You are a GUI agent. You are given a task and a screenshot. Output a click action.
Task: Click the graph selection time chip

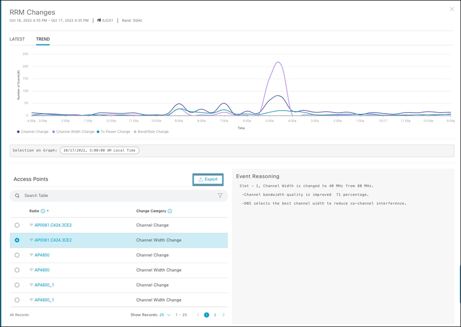tap(99, 150)
